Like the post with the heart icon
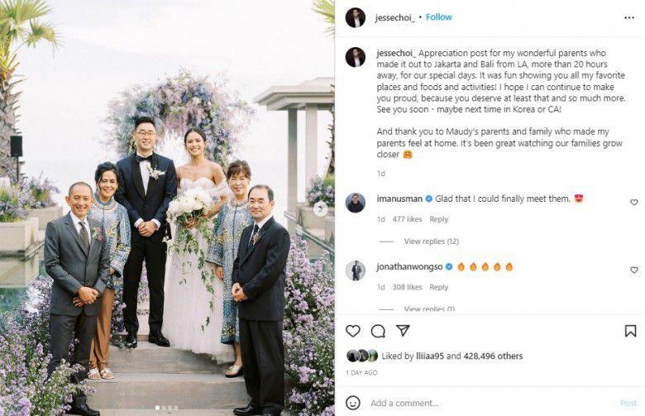Image resolution: width=645 pixels, height=416 pixels. 353,331
